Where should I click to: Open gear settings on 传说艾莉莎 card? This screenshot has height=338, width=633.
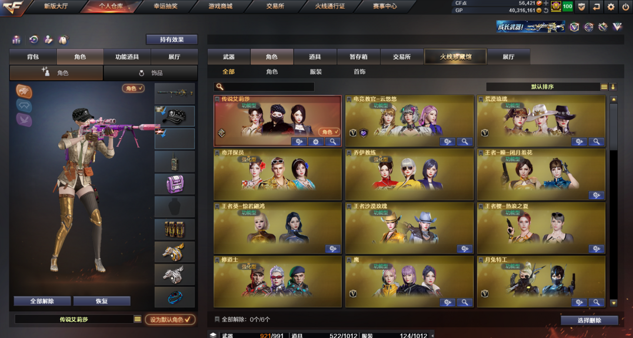(x=316, y=142)
